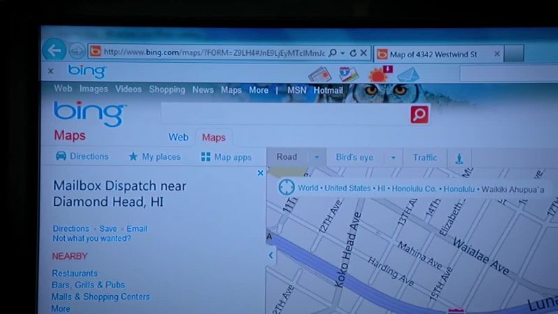Open nearby Malls & Shopping Centers link
The width and height of the screenshot is (558, 314).
[100, 297]
